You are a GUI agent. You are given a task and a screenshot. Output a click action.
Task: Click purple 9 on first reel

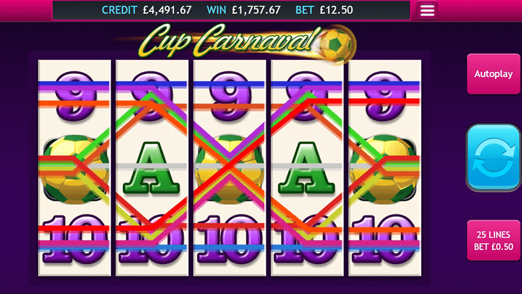[x=75, y=96]
